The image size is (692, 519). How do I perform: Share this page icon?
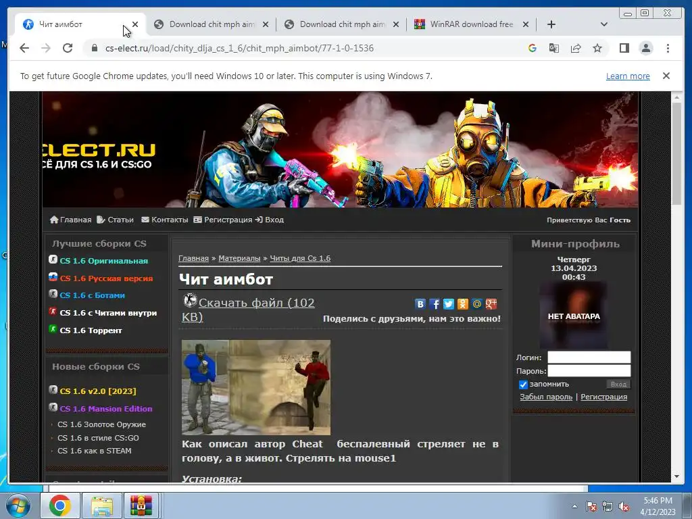tap(576, 48)
